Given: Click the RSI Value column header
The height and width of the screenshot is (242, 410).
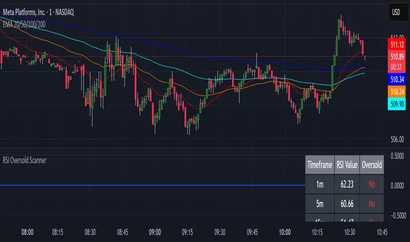Looking at the screenshot, I should click(347, 165).
